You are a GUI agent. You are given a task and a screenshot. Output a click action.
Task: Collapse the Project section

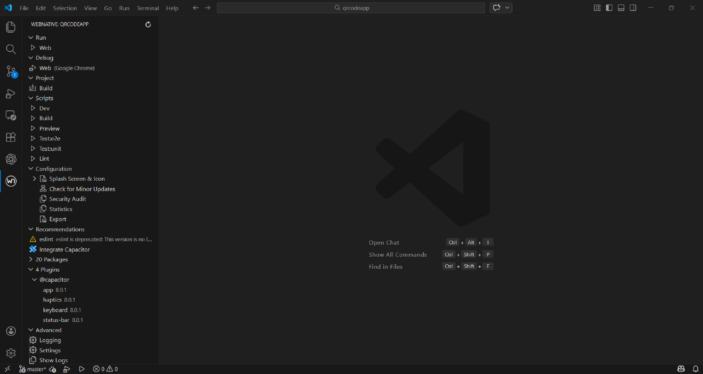31,78
